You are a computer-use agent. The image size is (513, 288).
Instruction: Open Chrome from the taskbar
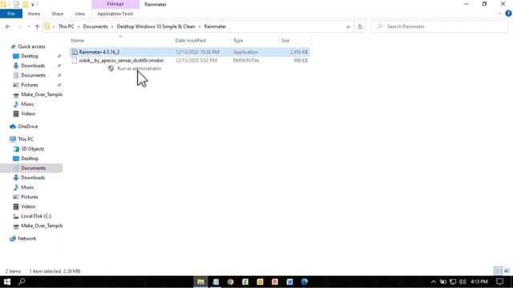click(231, 282)
